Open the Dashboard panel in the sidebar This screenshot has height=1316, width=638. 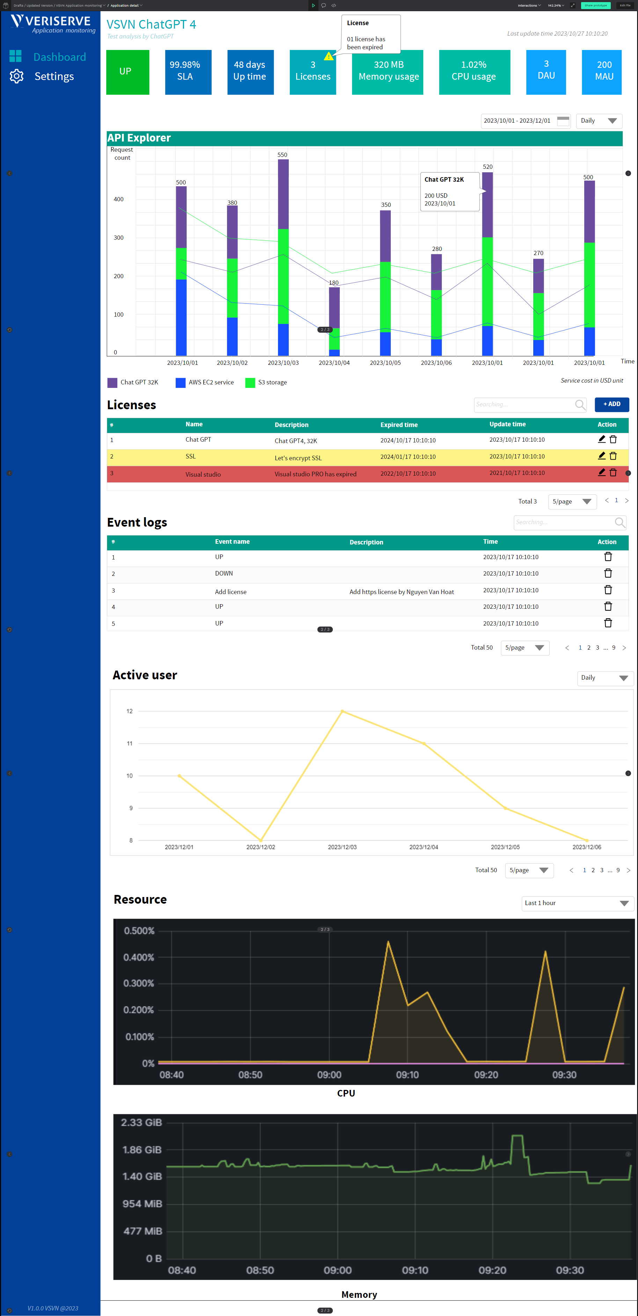(x=60, y=57)
